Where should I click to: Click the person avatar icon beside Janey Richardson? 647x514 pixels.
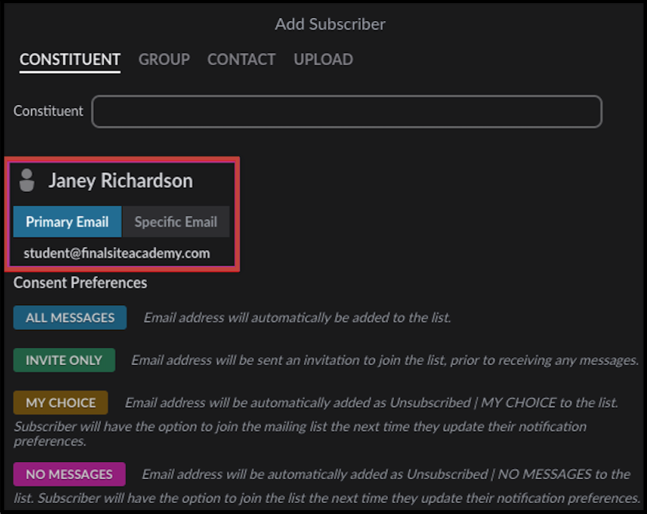pos(26,180)
